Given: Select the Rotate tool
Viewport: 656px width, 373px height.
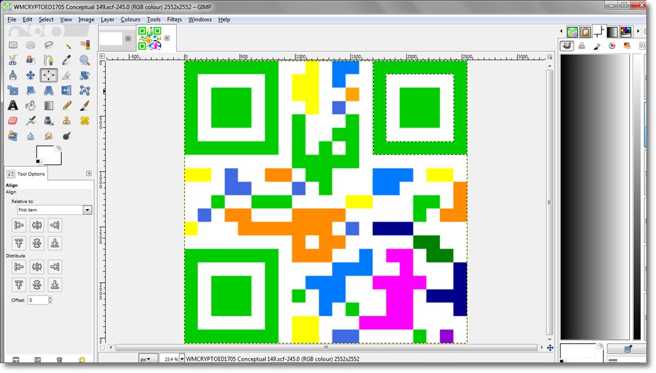Looking at the screenshot, I should click(84, 75).
